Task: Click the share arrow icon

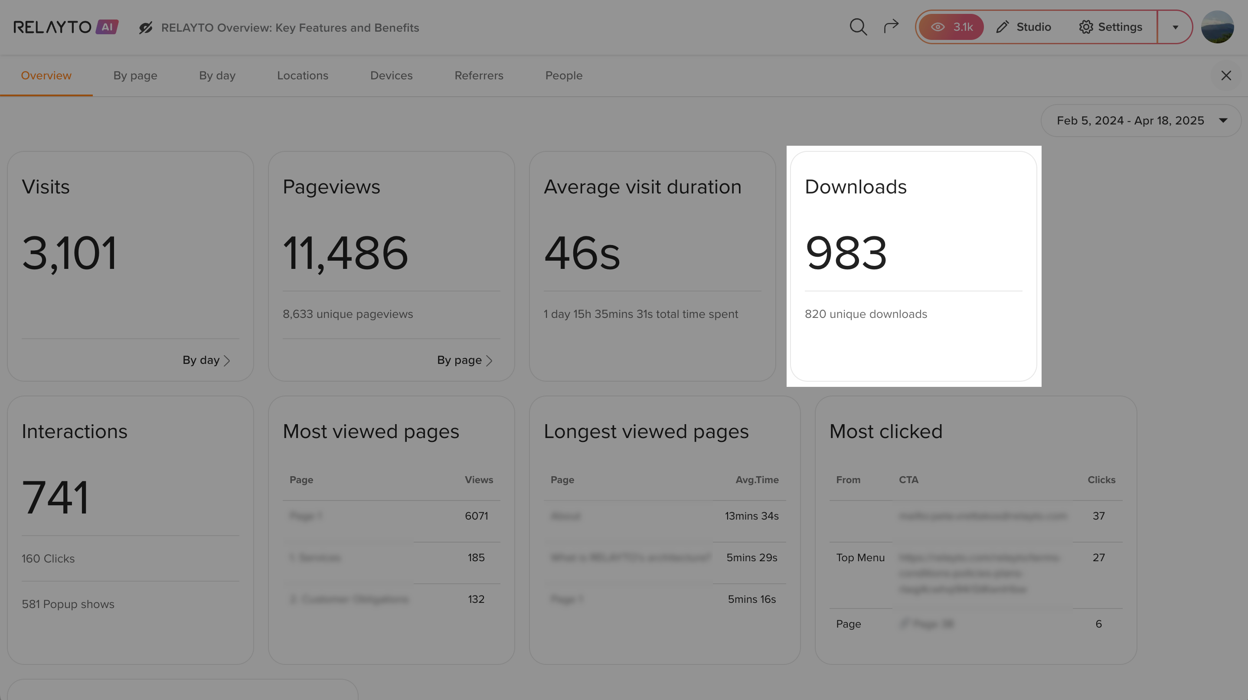Action: click(891, 26)
